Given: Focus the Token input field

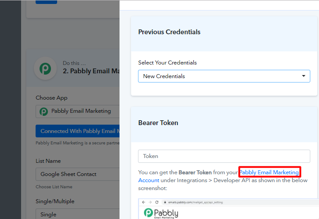Looking at the screenshot, I should click(x=224, y=156).
